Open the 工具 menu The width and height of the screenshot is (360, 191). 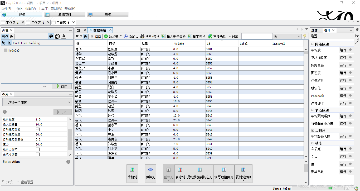tap(43, 9)
